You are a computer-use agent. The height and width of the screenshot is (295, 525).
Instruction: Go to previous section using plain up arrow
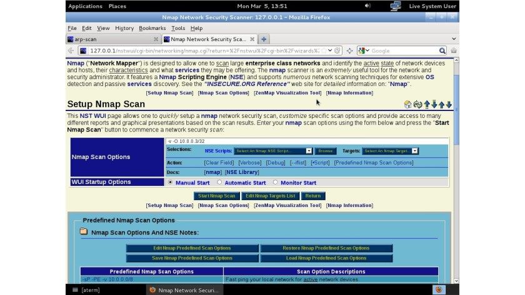442,105
